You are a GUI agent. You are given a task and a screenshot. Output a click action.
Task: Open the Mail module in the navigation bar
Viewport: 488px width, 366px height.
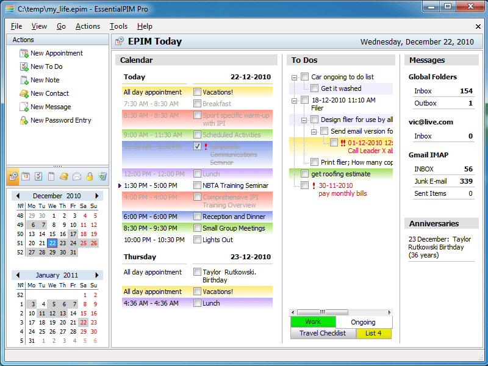pyautogui.click(x=77, y=176)
